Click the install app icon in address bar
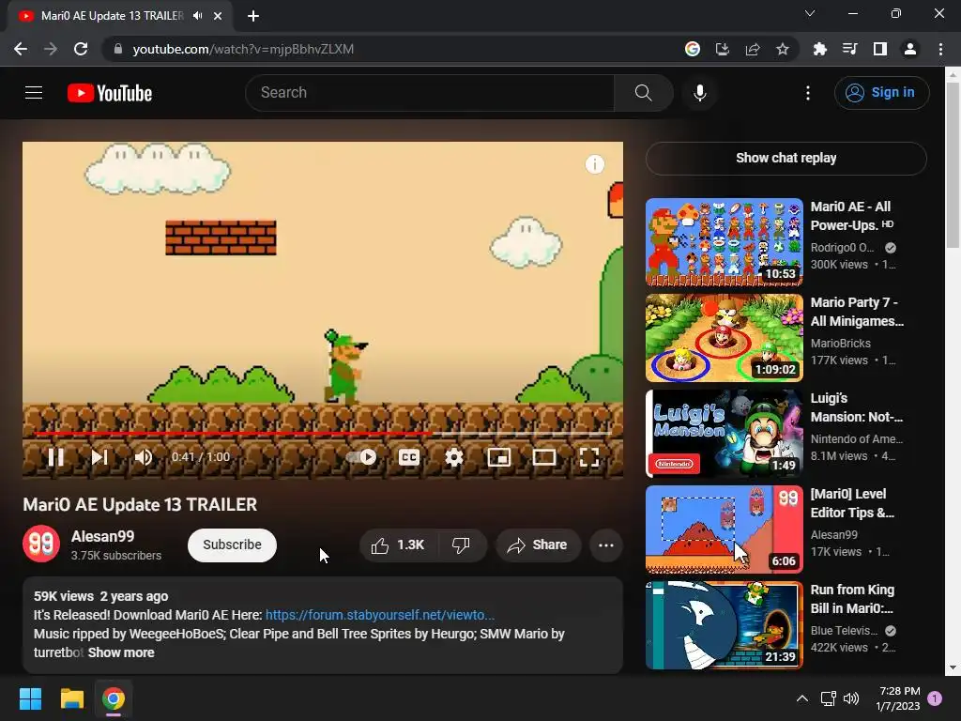This screenshot has height=721, width=961. 722,49
